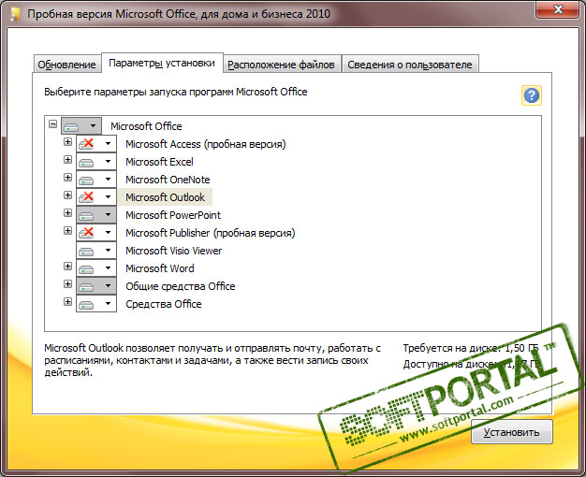Viewport: 586px width, 477px height.
Task: Open install options dropdown arrow for Microsoft Outlook
Action: (x=108, y=196)
